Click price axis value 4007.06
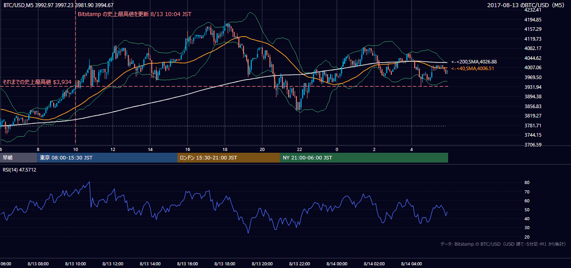Viewport: 571px width, 268px height. [533, 67]
